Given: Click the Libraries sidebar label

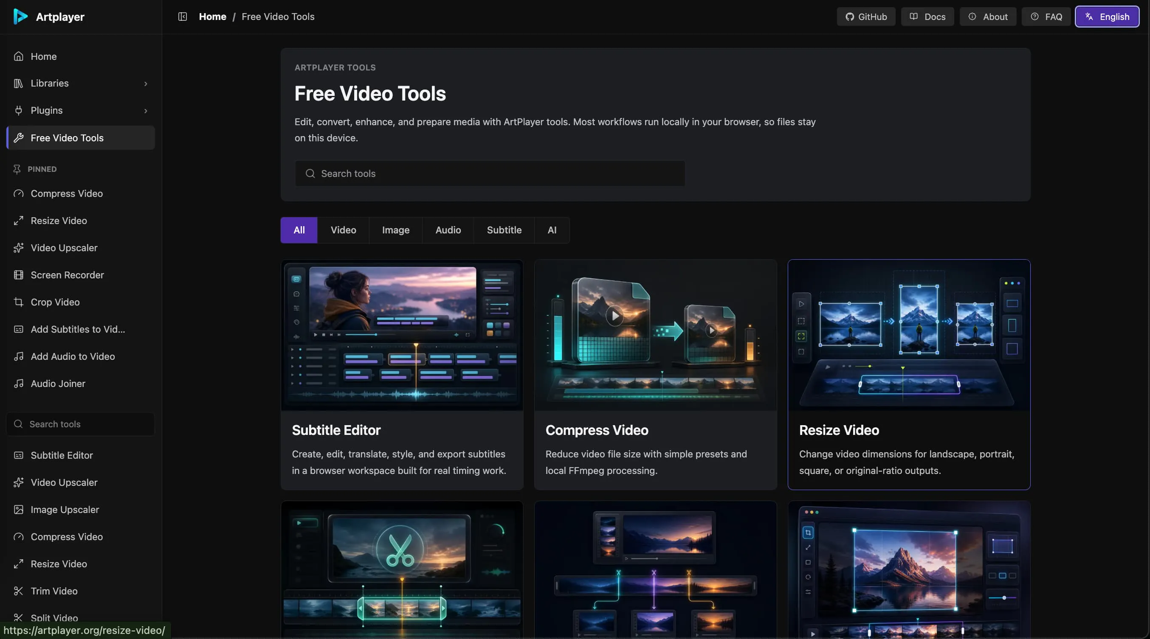Looking at the screenshot, I should point(50,84).
